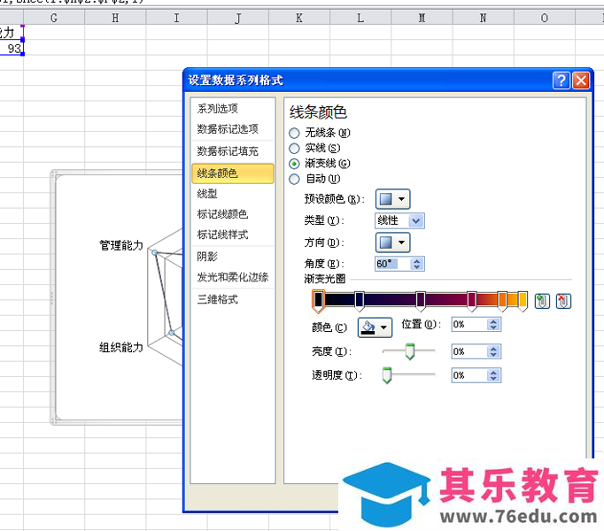Click the 组织能力 chart axis label
Screen dimensions: 604x531
121,347
